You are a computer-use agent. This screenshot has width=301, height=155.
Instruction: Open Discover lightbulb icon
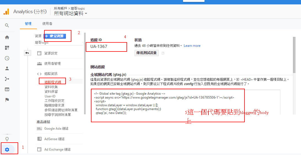pyautogui.click(x=7, y=139)
